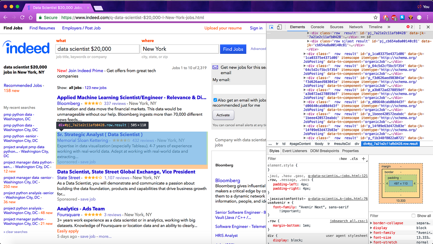Expand the font-family computed property
The image size is (433, 244).
click(371, 233)
